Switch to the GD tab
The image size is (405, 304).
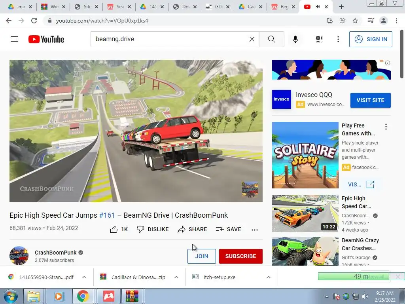click(218, 7)
